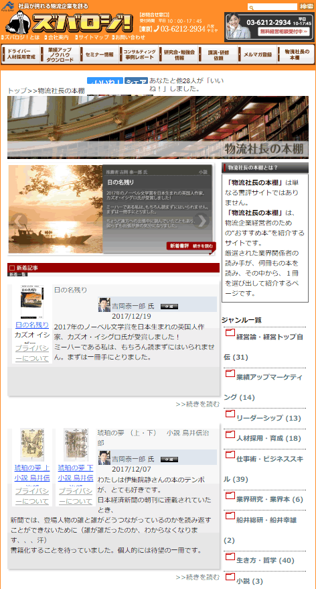Go to next slide with right arrow
Image resolution: width=316 pixels, height=589 pixels.
coord(202,221)
